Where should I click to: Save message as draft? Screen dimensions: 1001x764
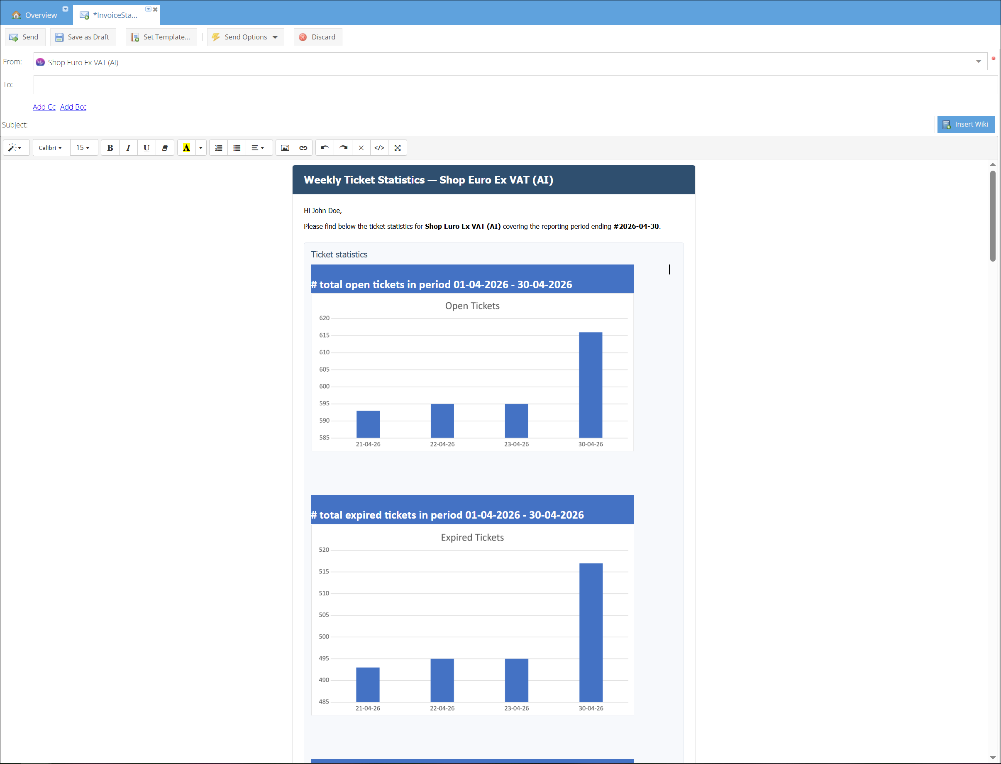(x=83, y=37)
